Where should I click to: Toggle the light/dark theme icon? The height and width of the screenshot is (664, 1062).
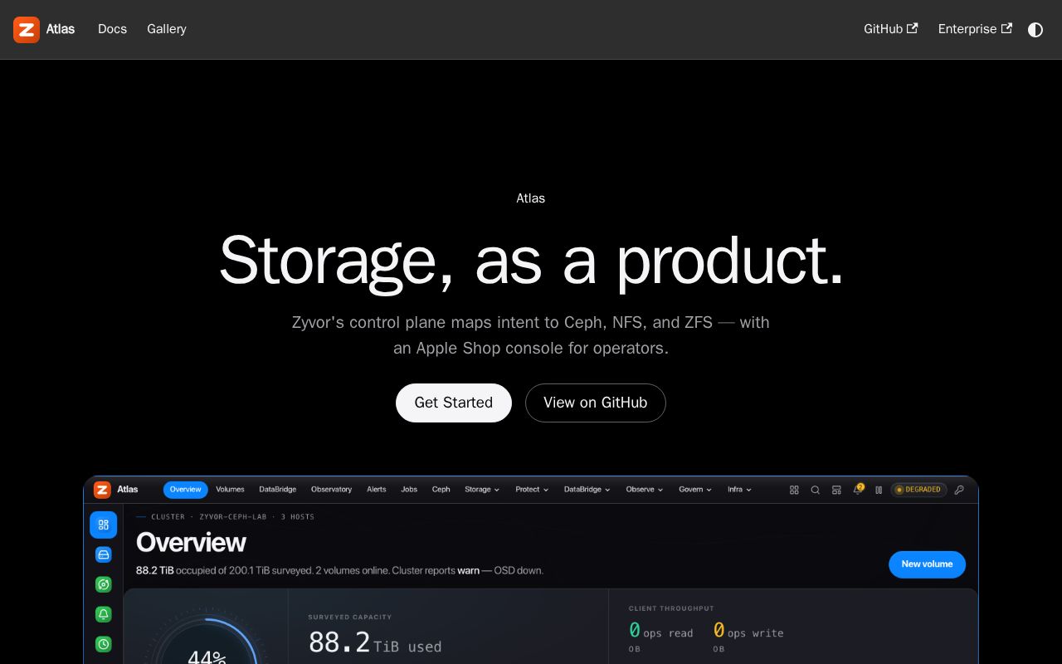coord(1035,30)
